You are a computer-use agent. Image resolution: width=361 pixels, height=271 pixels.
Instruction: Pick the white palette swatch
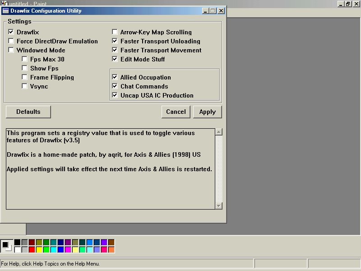tap(18, 250)
